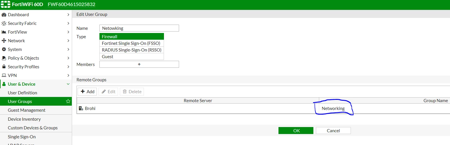Click the Remote Server column header
This screenshot has width=450, height=145.
198,101
